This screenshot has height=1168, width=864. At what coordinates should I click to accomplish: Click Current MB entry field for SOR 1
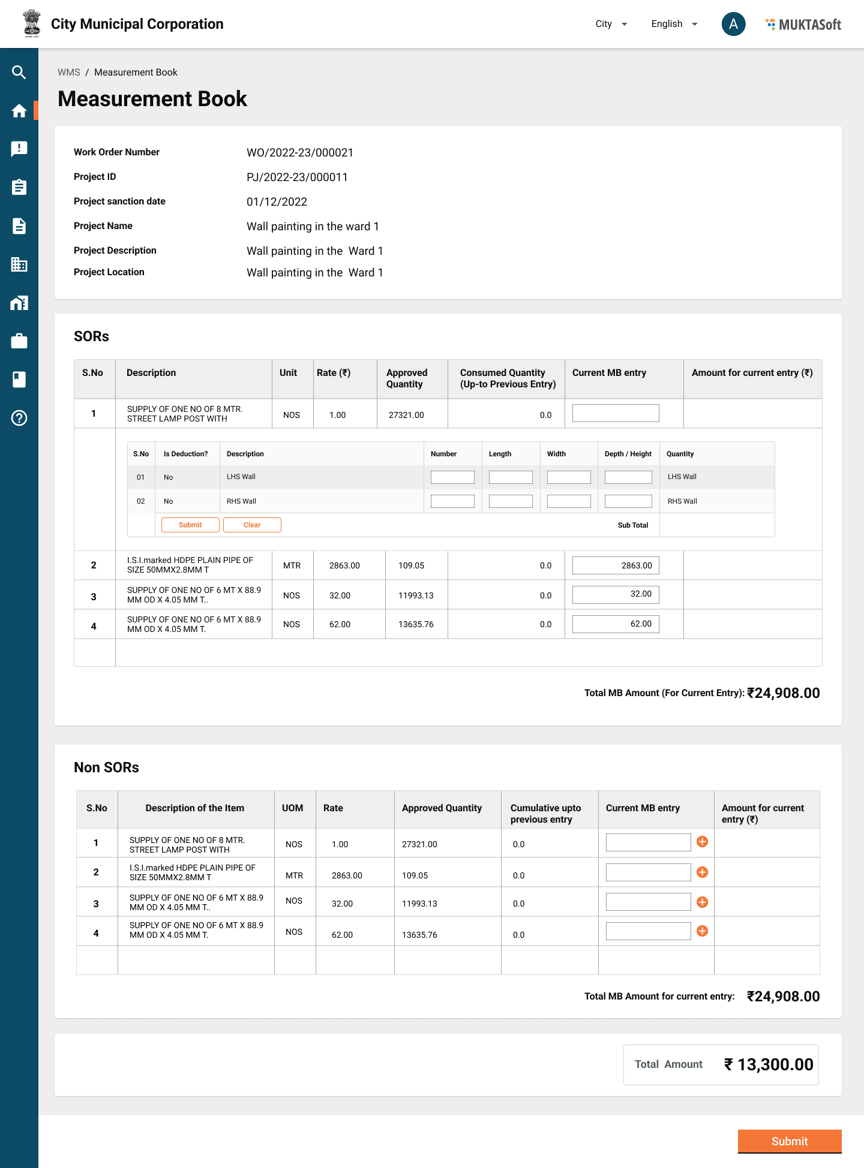coord(616,413)
